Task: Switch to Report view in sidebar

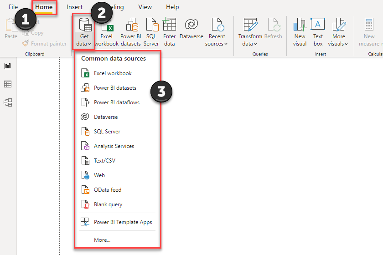Action: [x=8, y=66]
